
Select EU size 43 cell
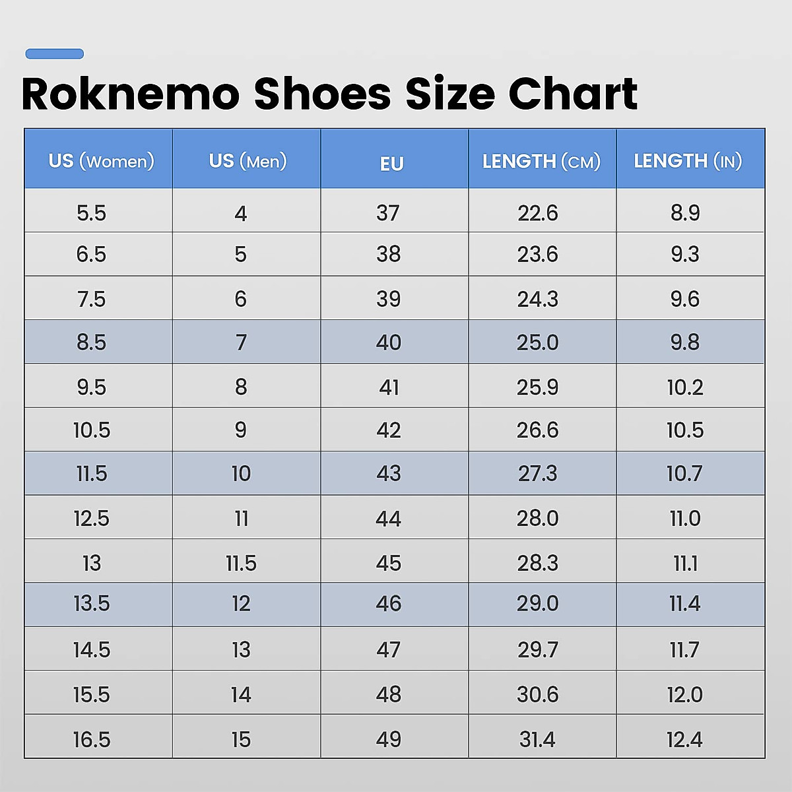click(x=388, y=473)
